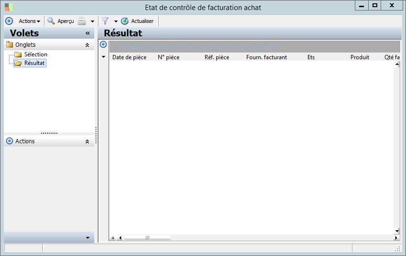This screenshot has width=406, height=256.
Task: Collapse the Onglets section
Action: (x=87, y=45)
